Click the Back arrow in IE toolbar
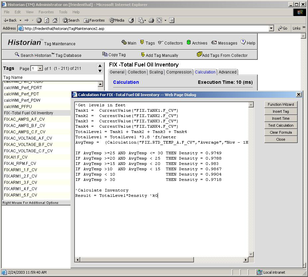This screenshot has height=277, width=308. click(10, 20)
